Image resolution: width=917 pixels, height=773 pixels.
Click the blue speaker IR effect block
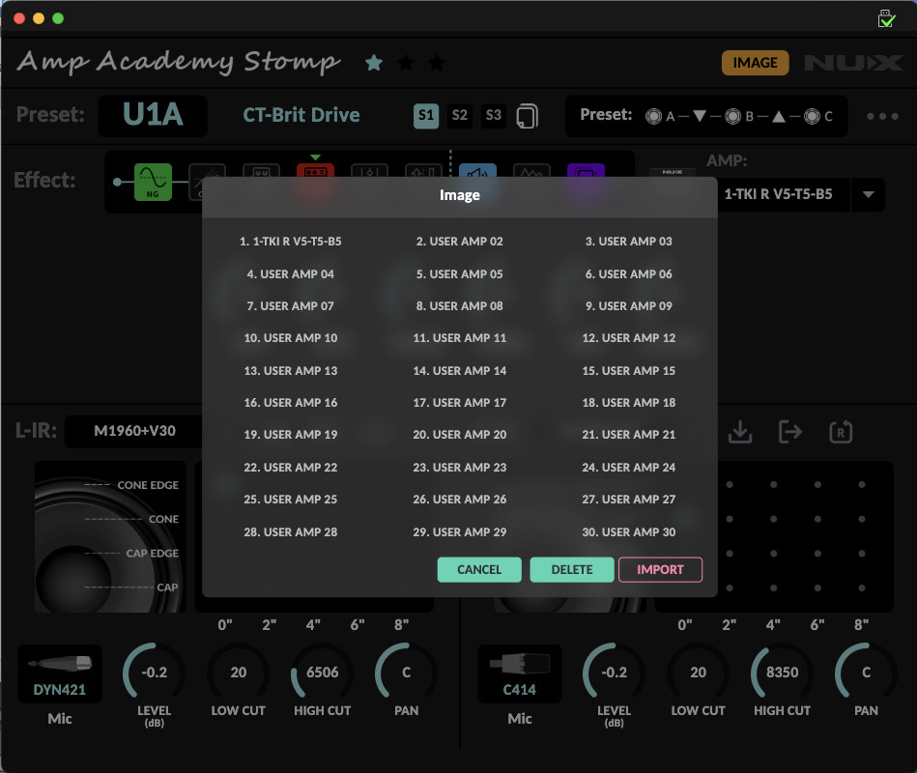477,170
